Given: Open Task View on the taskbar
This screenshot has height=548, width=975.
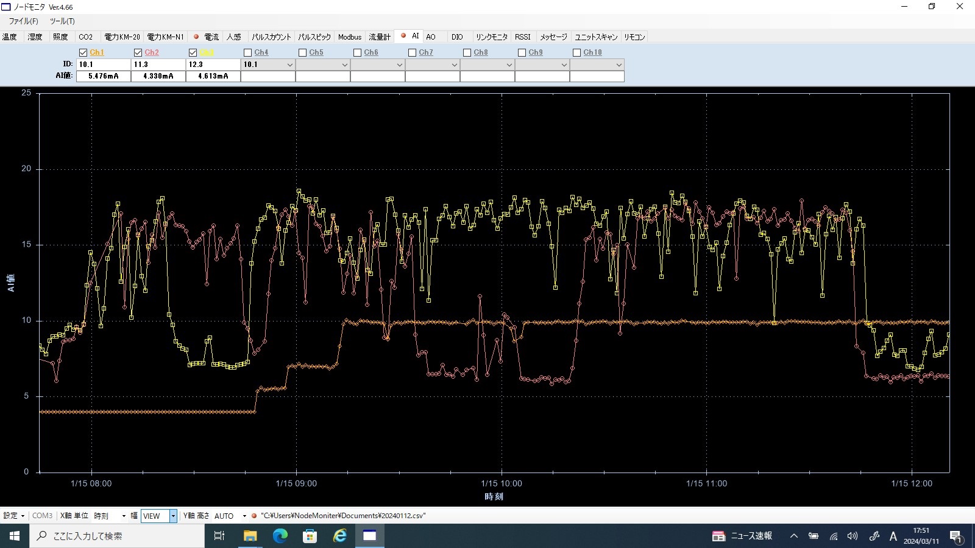Looking at the screenshot, I should [x=219, y=536].
